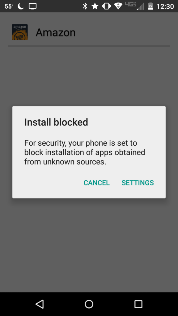This screenshot has height=316, width=178.
Task: Tap the vibrate mode status icon
Action: click(x=106, y=6)
